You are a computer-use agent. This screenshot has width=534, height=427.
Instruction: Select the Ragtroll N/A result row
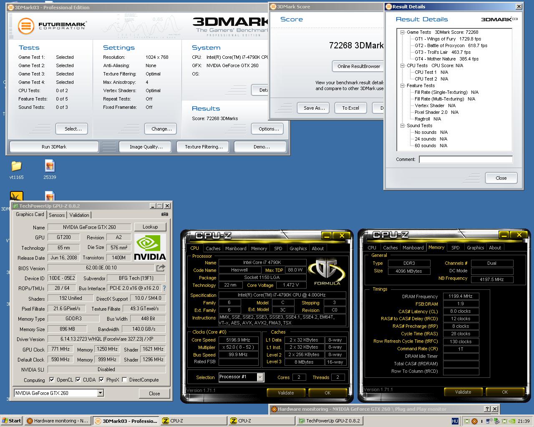pos(428,119)
